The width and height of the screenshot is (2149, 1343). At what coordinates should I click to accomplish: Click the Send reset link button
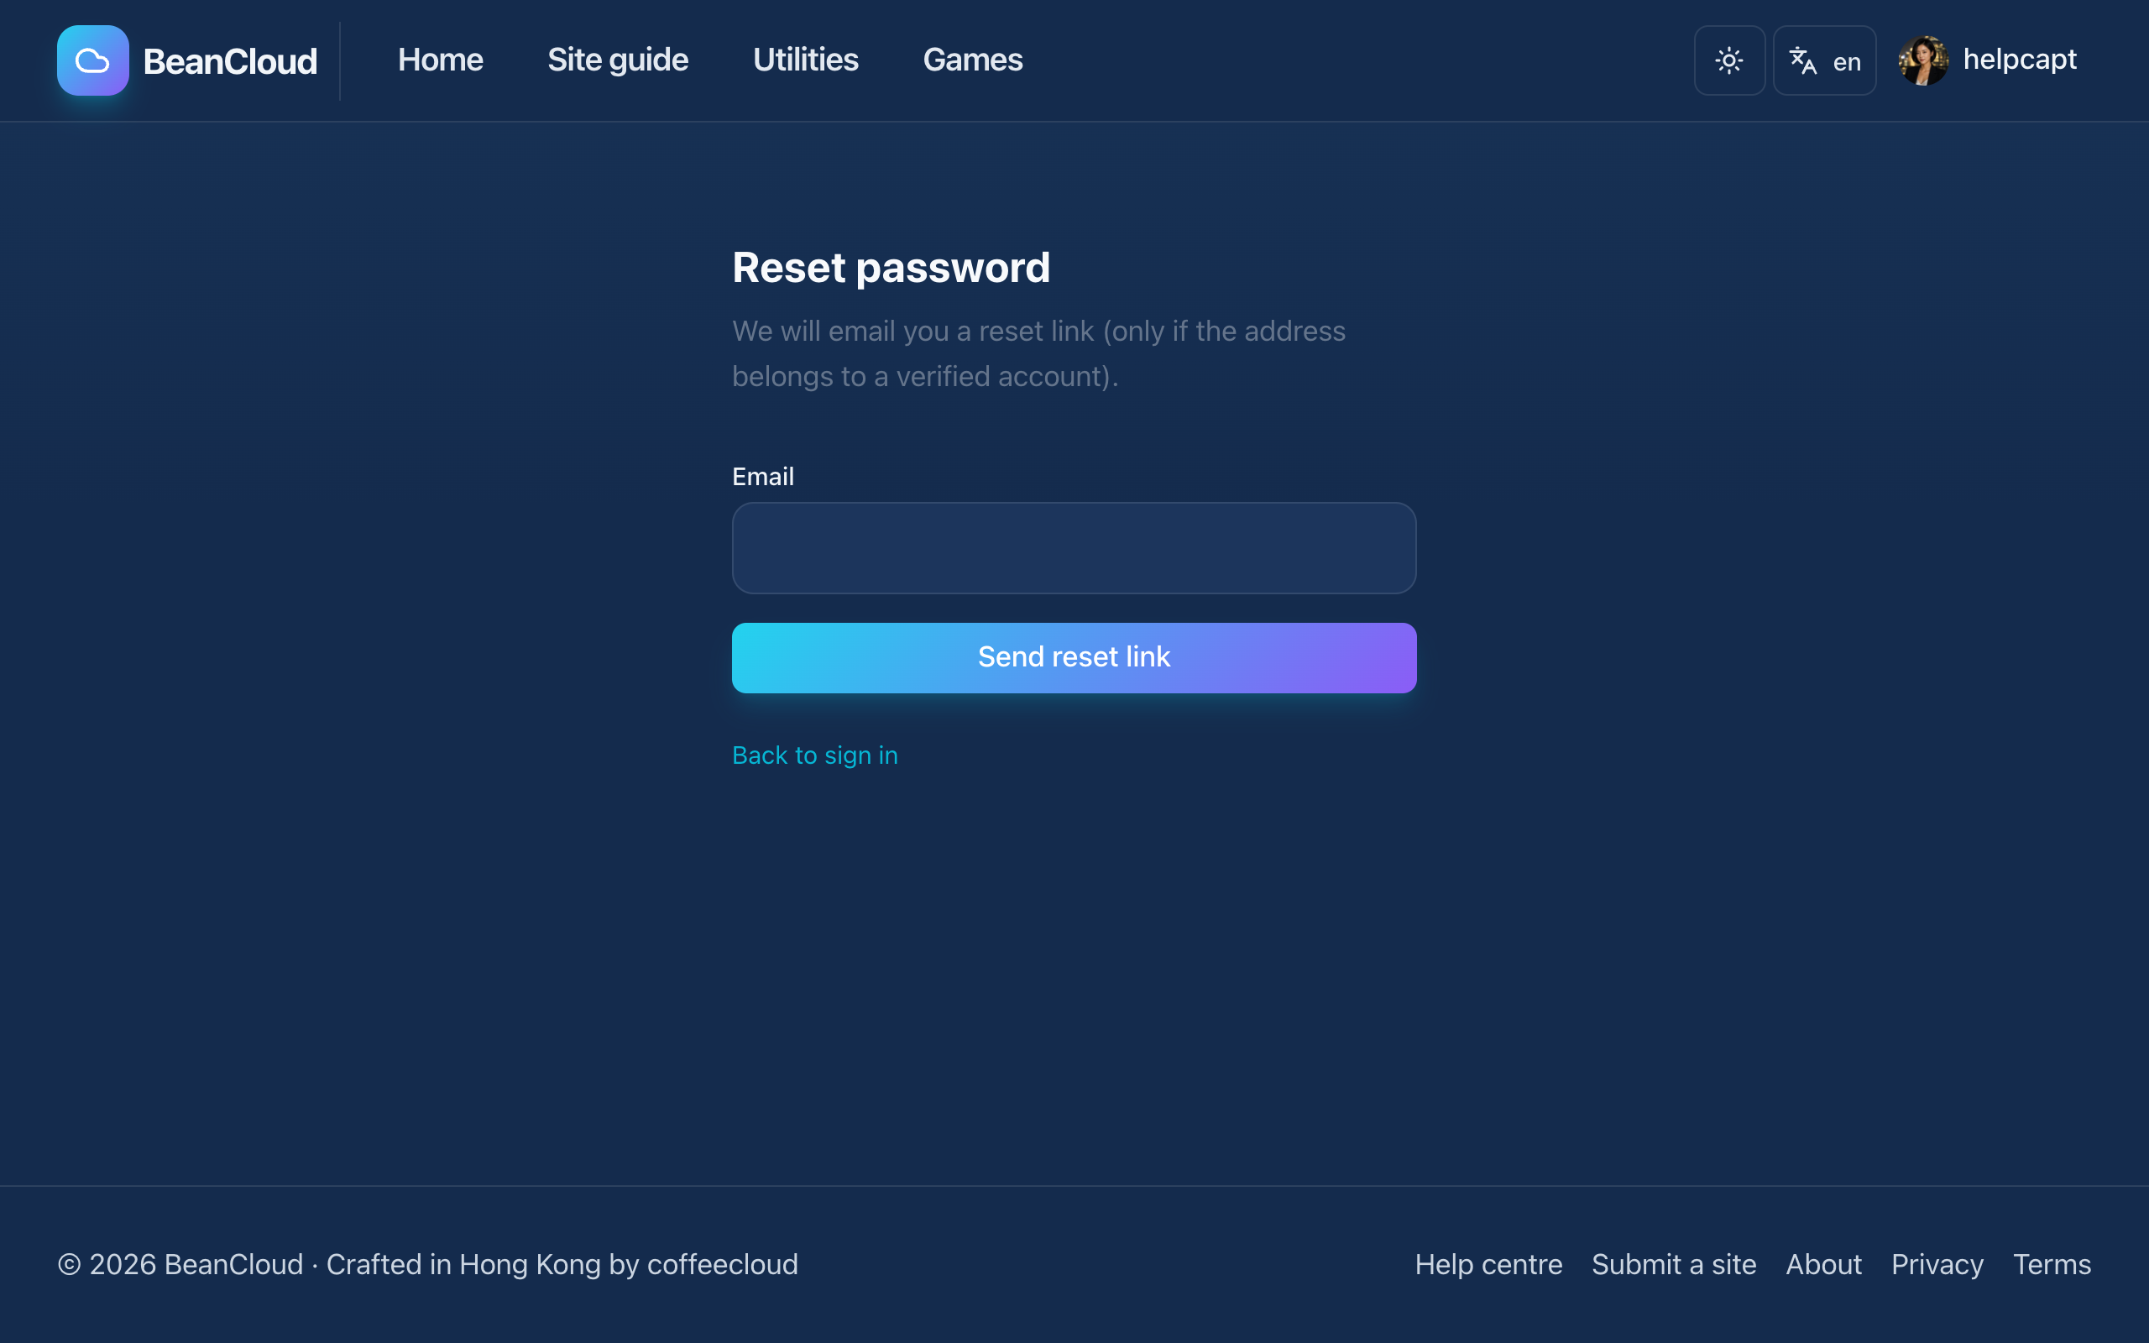pos(1074,657)
